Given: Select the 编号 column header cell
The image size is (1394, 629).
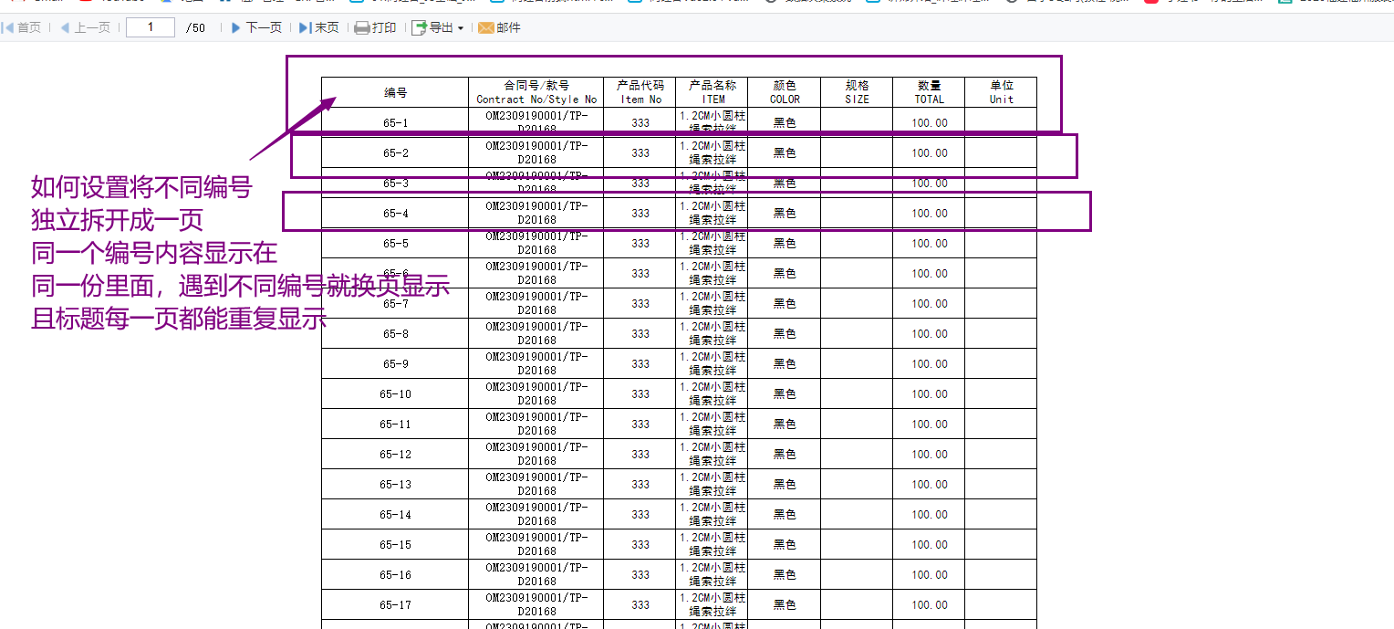Looking at the screenshot, I should [x=395, y=92].
